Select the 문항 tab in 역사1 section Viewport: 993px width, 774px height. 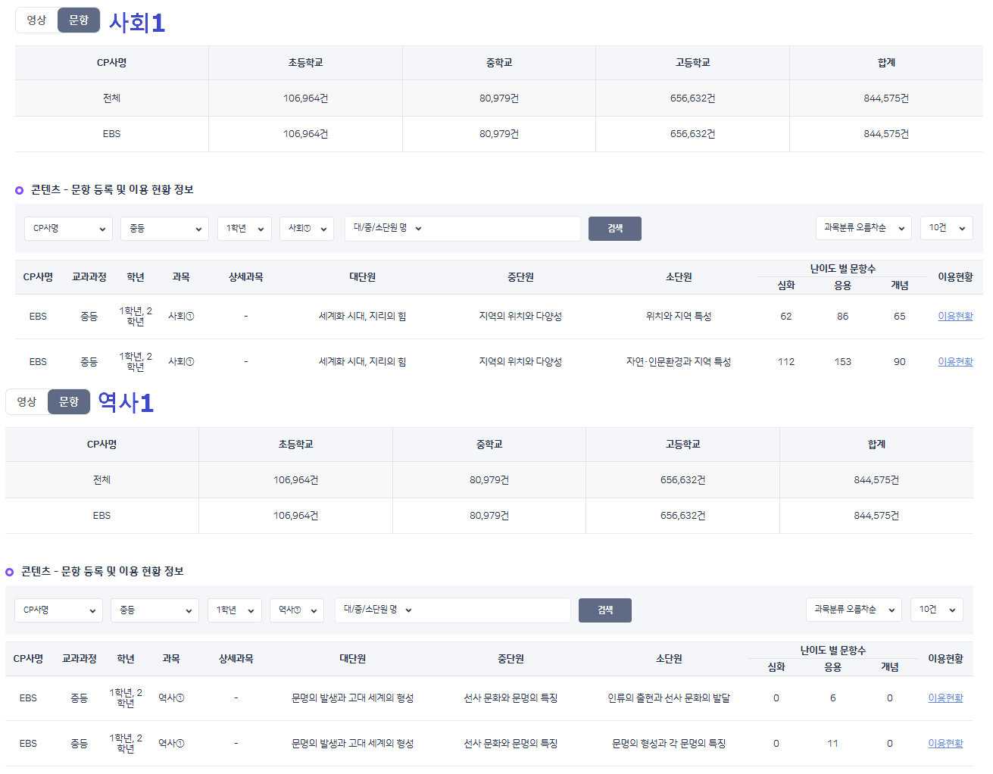coord(69,402)
